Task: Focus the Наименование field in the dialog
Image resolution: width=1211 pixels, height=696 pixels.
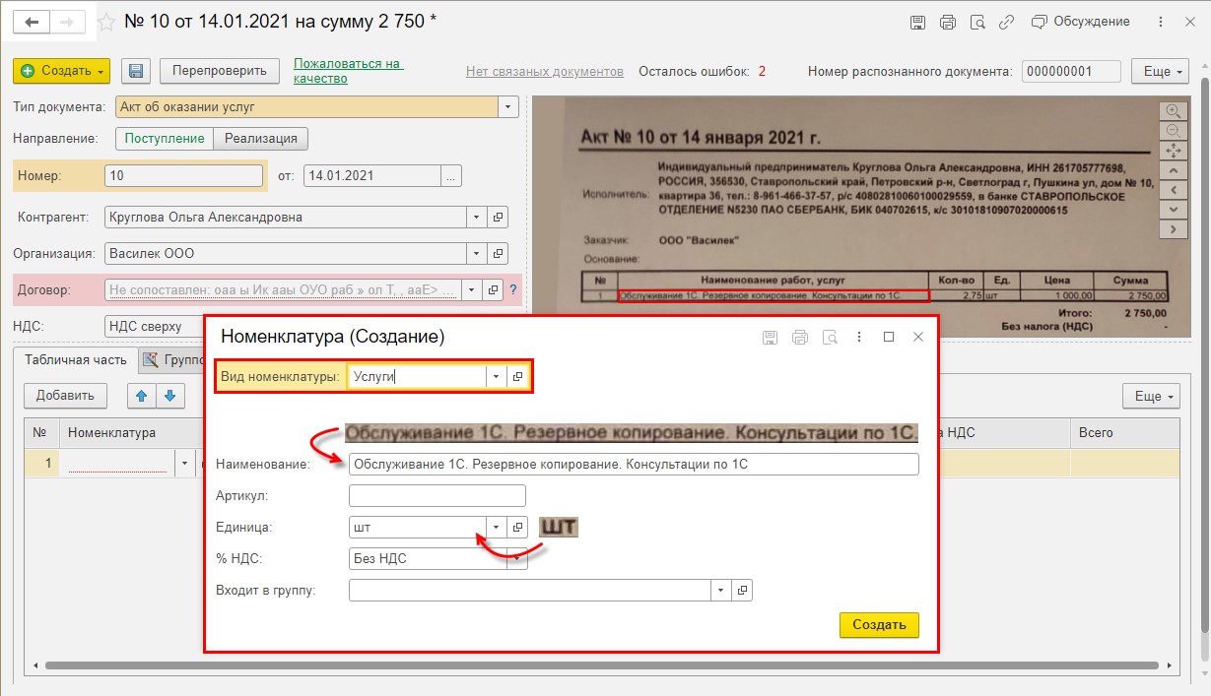Action: (634, 465)
